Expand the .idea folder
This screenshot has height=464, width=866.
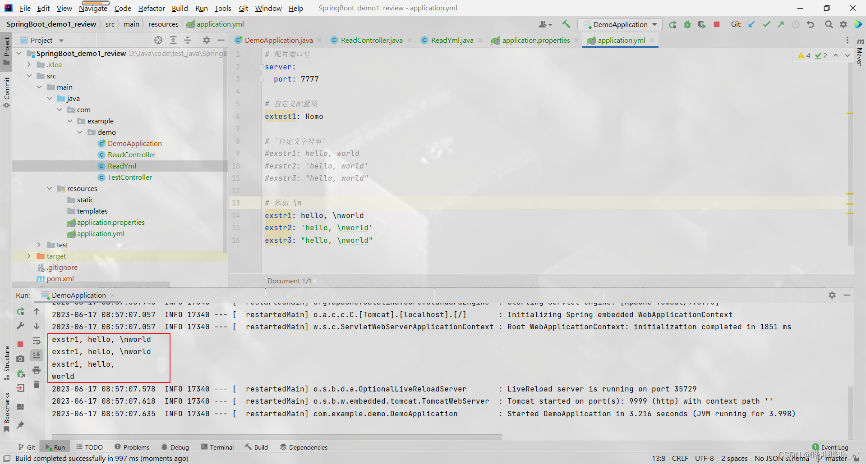click(29, 64)
